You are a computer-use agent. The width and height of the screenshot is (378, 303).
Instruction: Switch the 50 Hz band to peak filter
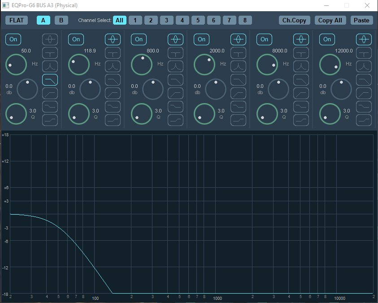tap(50, 39)
